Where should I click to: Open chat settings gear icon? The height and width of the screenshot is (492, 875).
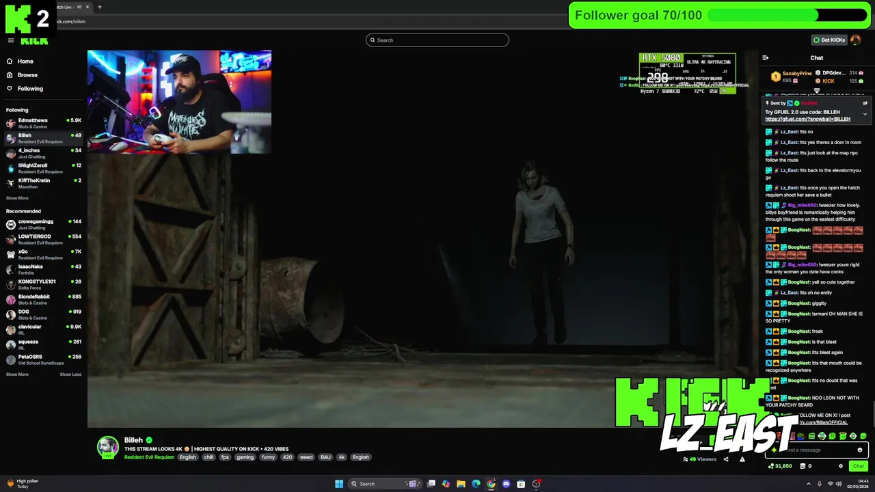[x=841, y=466]
